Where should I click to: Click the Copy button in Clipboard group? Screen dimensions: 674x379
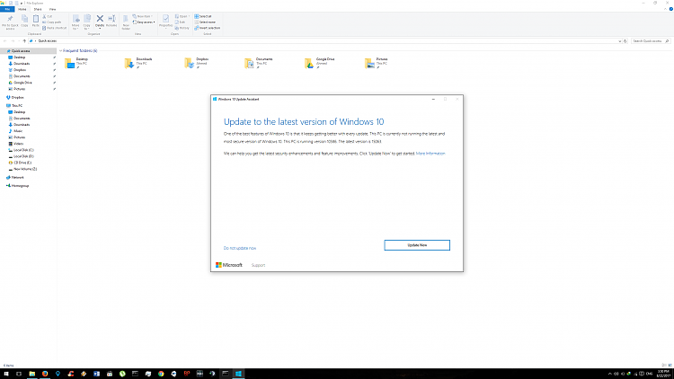pyautogui.click(x=24, y=22)
